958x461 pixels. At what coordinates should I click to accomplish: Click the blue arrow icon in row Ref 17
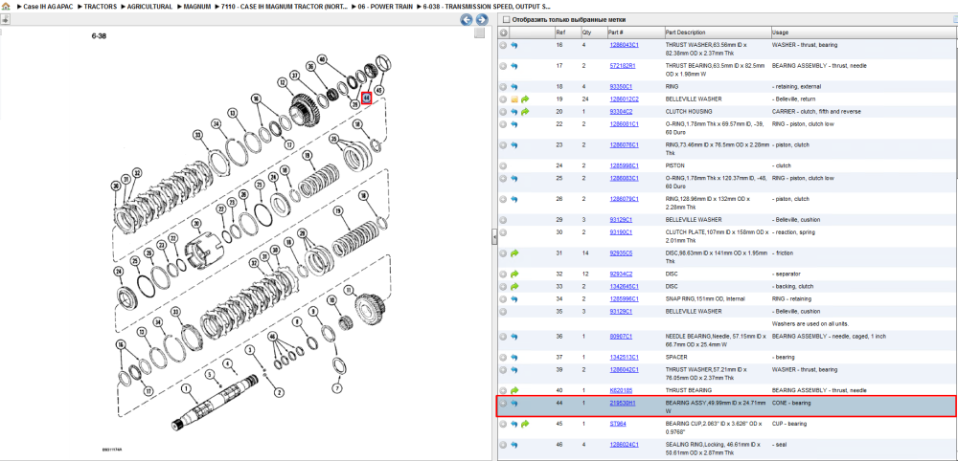tap(514, 66)
